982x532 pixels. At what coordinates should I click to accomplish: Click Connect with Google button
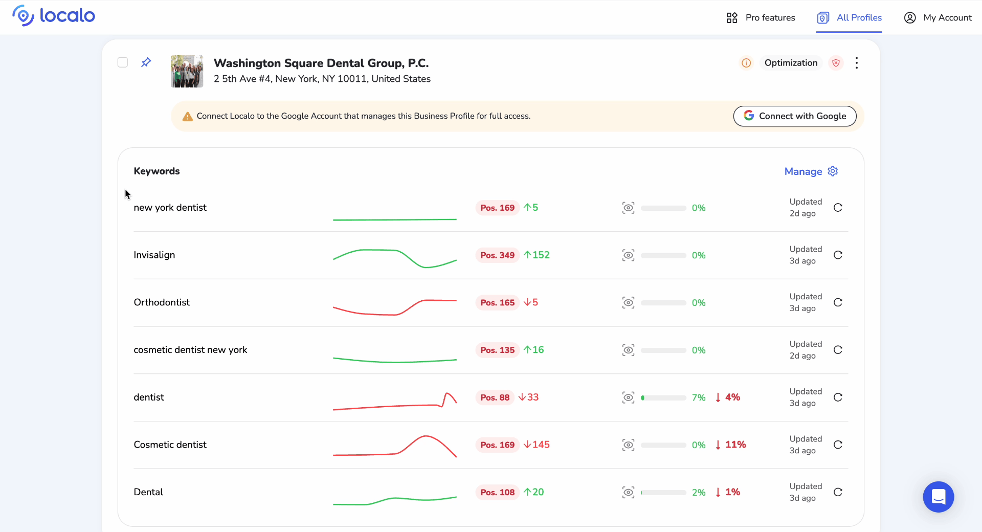[x=795, y=116]
